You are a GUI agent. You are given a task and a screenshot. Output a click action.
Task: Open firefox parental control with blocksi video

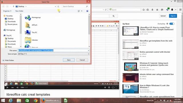(x=155, y=52)
